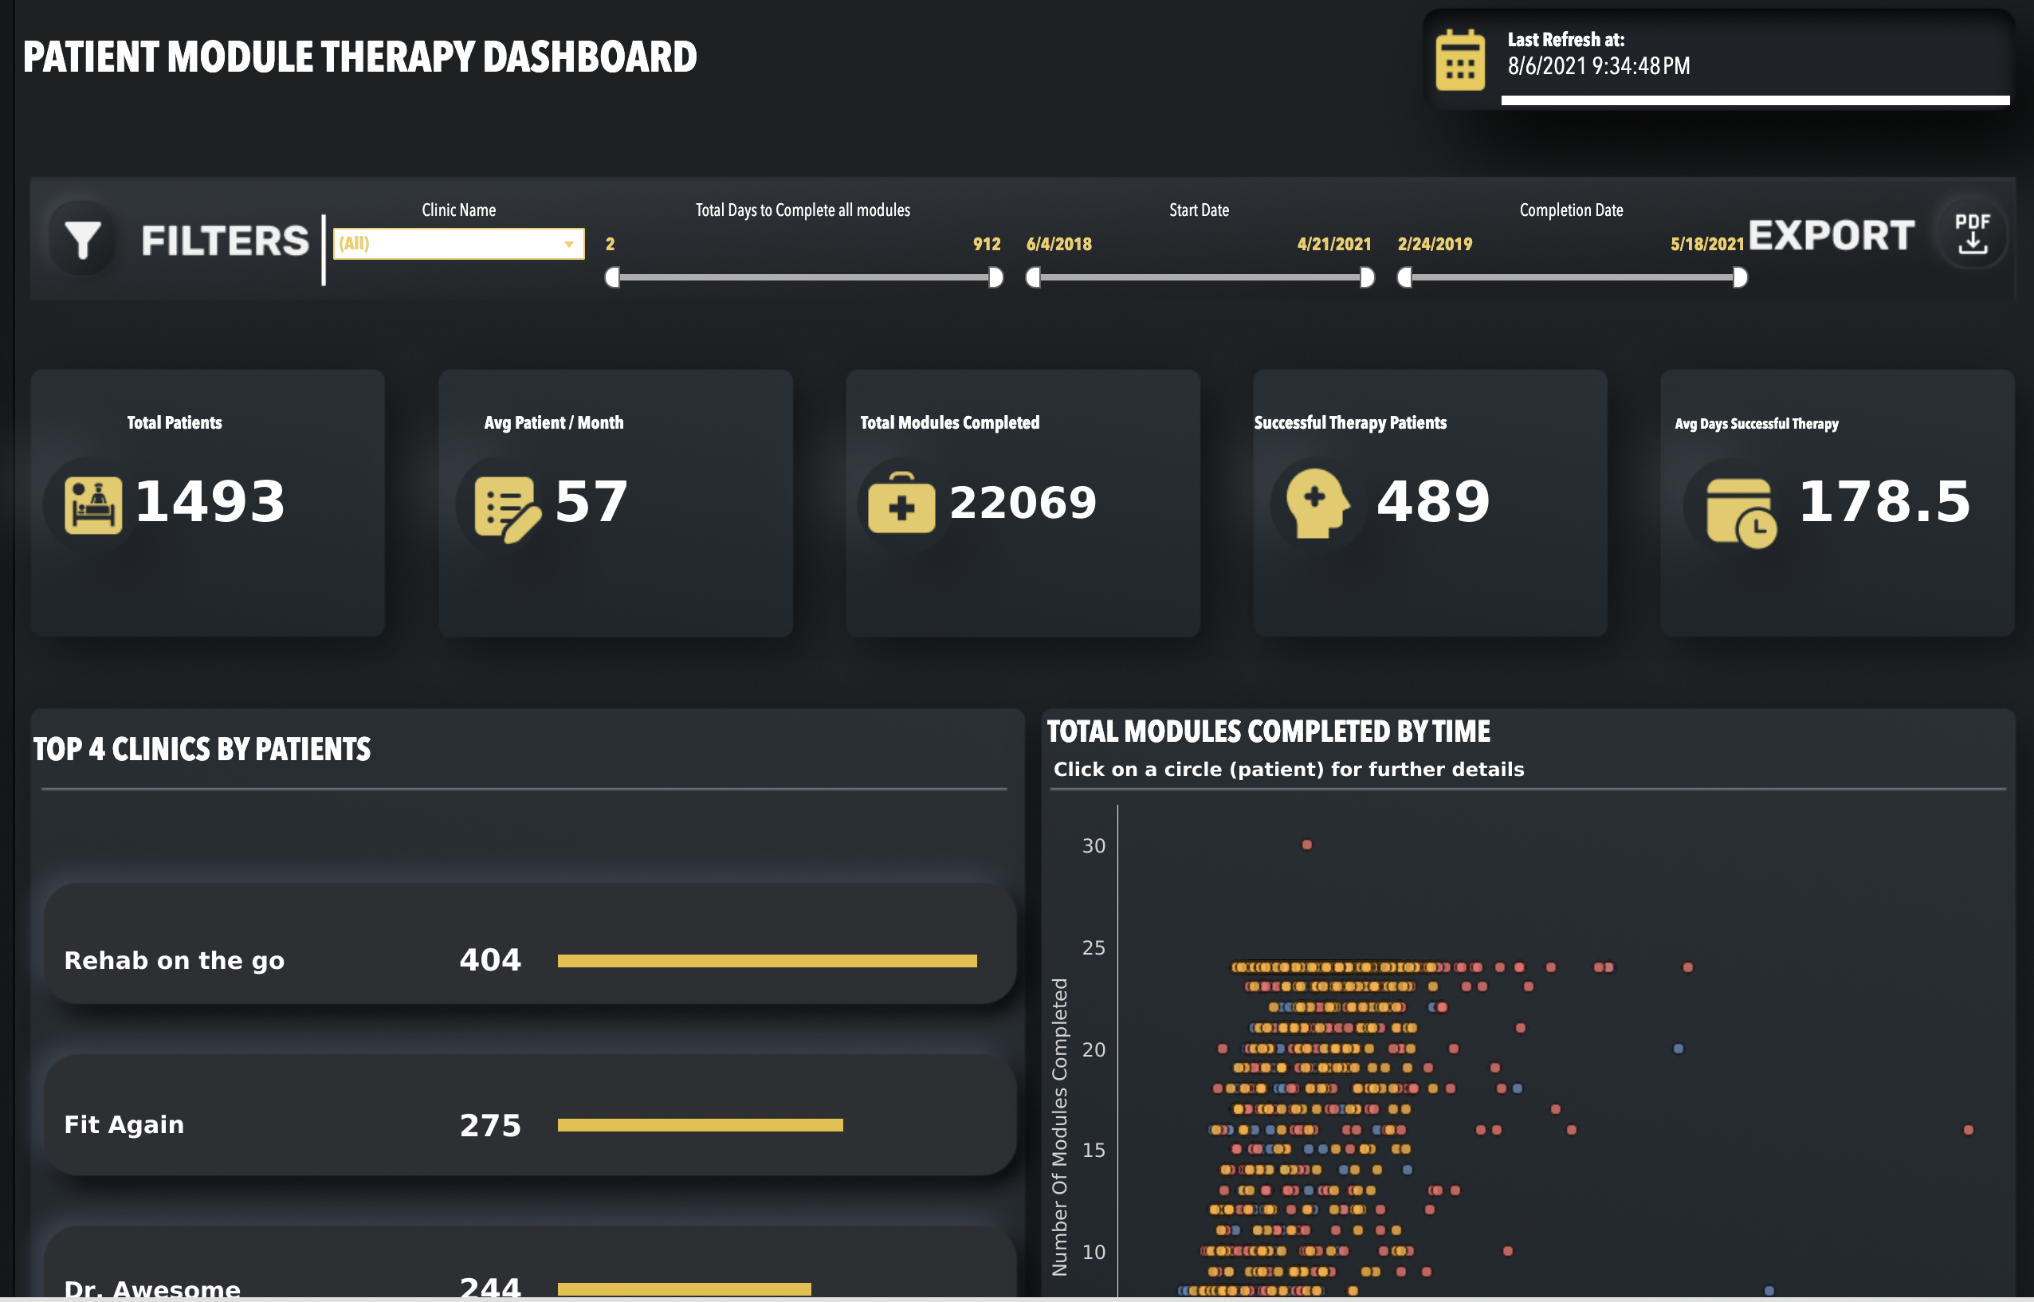Select the Rehab on the go clinic row

point(175,960)
